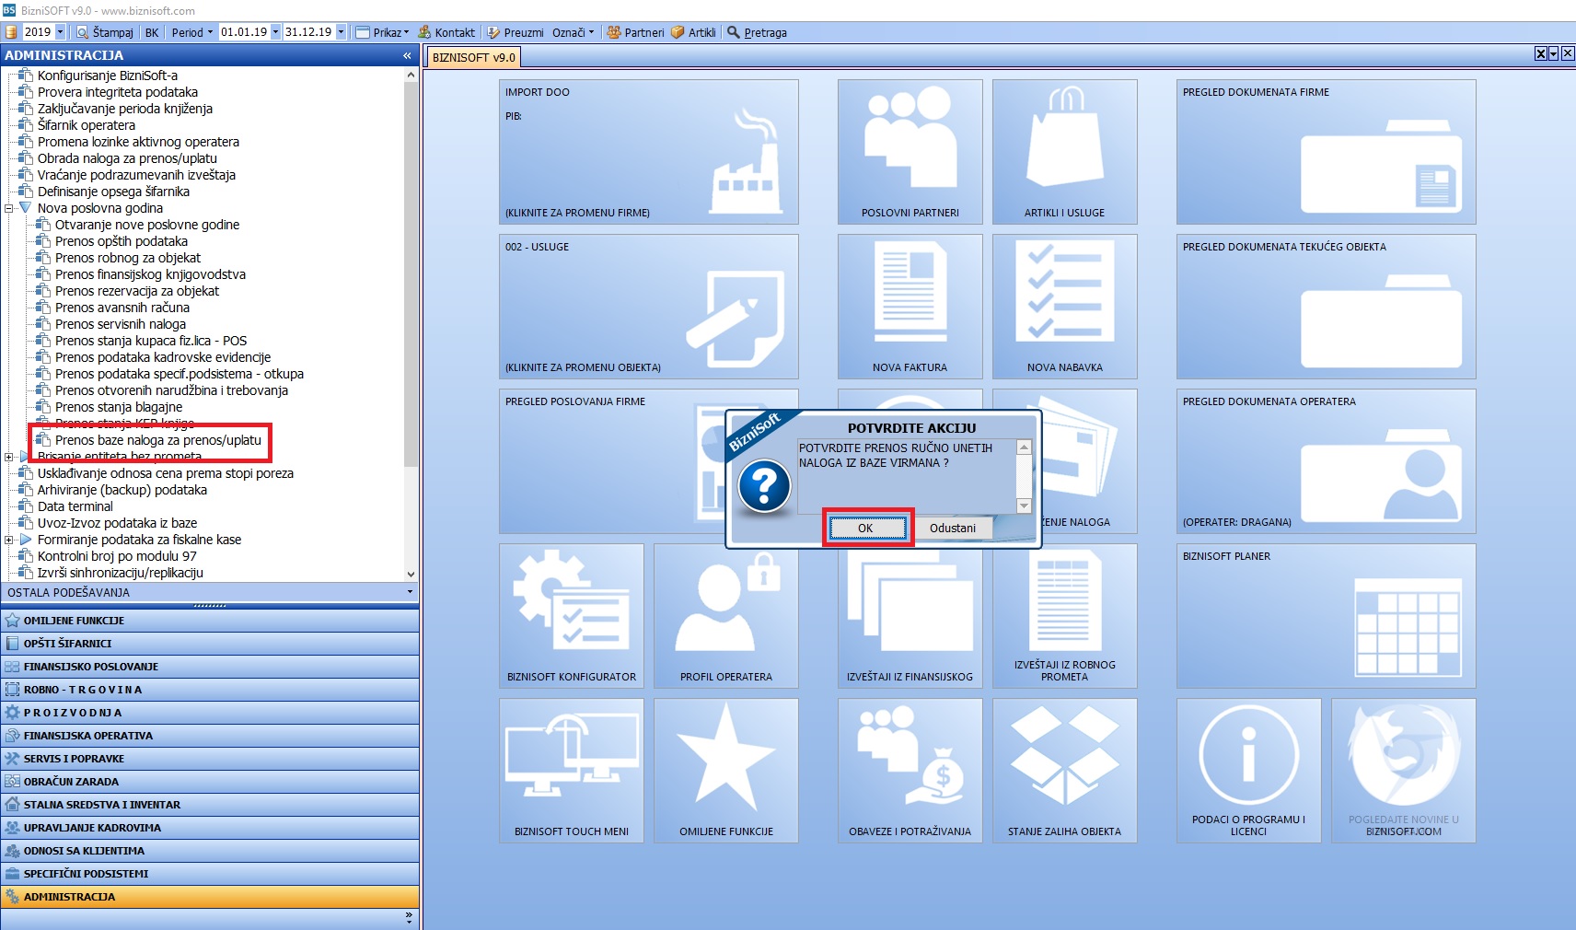
Task: Select Šifarnik operatera tree item
Action: point(87,125)
